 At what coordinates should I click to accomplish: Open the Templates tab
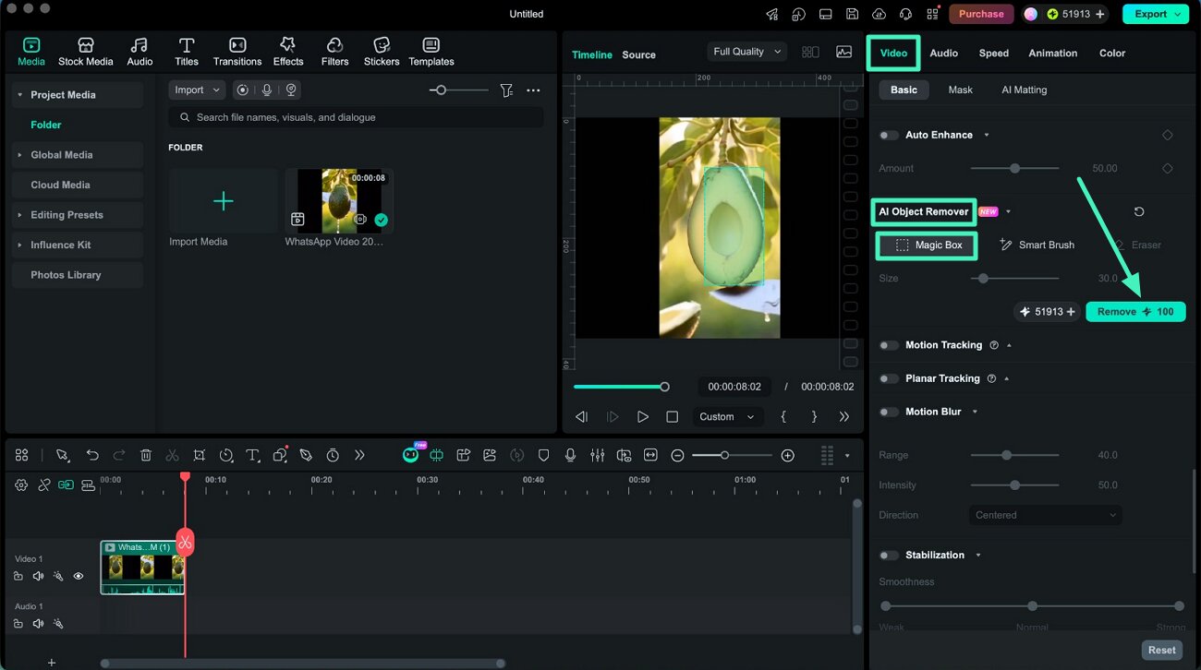[431, 53]
